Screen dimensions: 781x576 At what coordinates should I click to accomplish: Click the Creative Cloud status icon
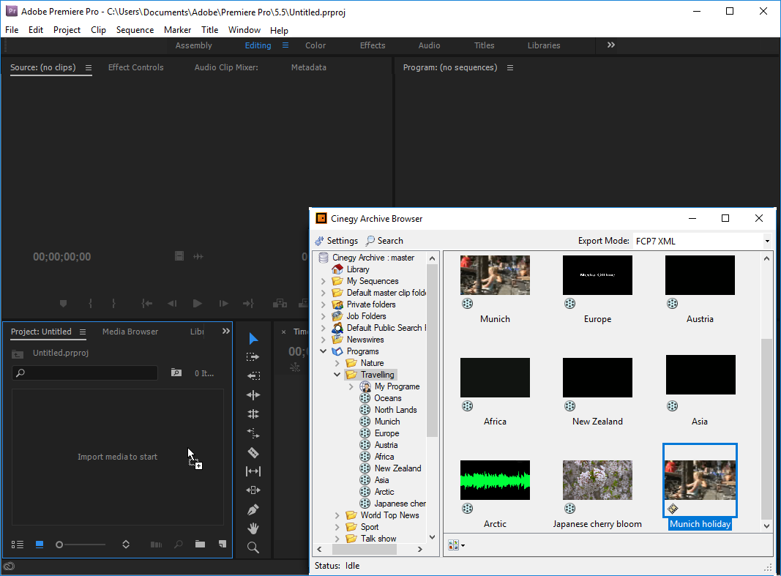point(9,566)
